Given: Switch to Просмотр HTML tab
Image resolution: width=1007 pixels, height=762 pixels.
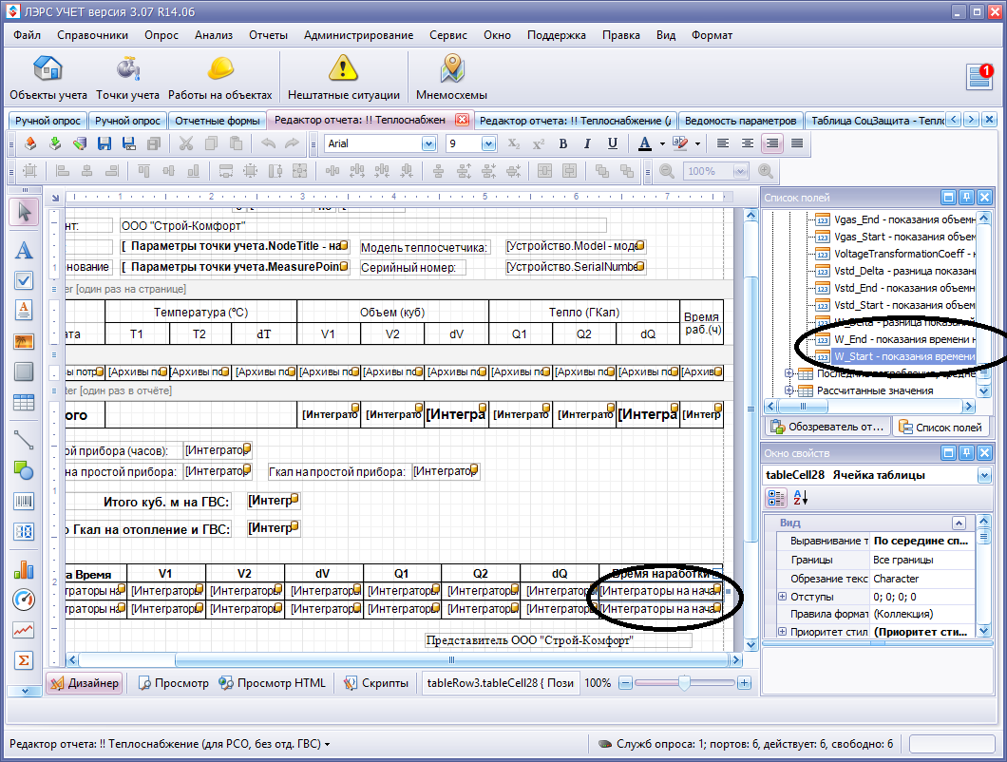Looking at the screenshot, I should (x=273, y=683).
